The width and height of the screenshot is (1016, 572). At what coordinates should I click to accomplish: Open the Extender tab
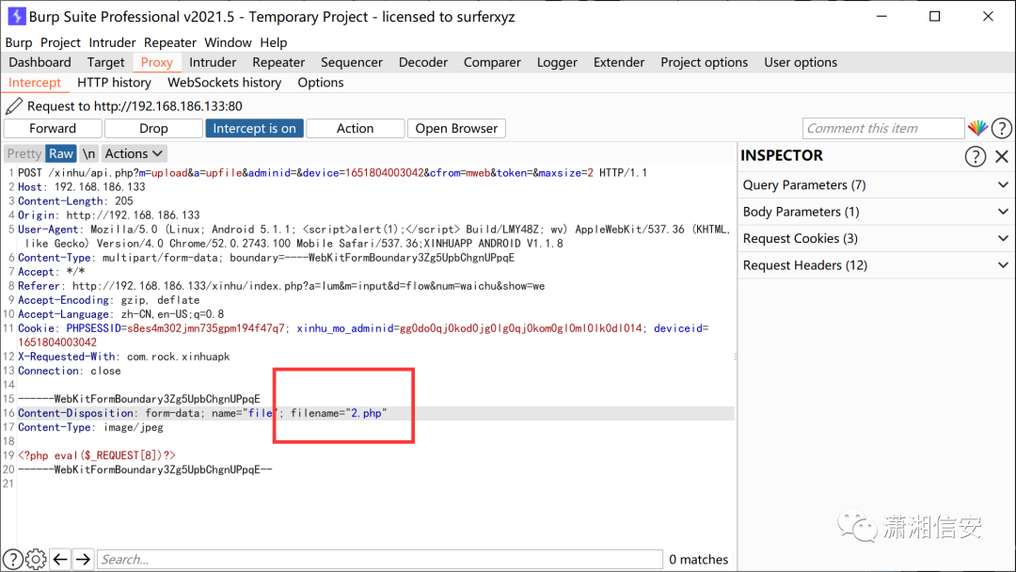(x=619, y=62)
